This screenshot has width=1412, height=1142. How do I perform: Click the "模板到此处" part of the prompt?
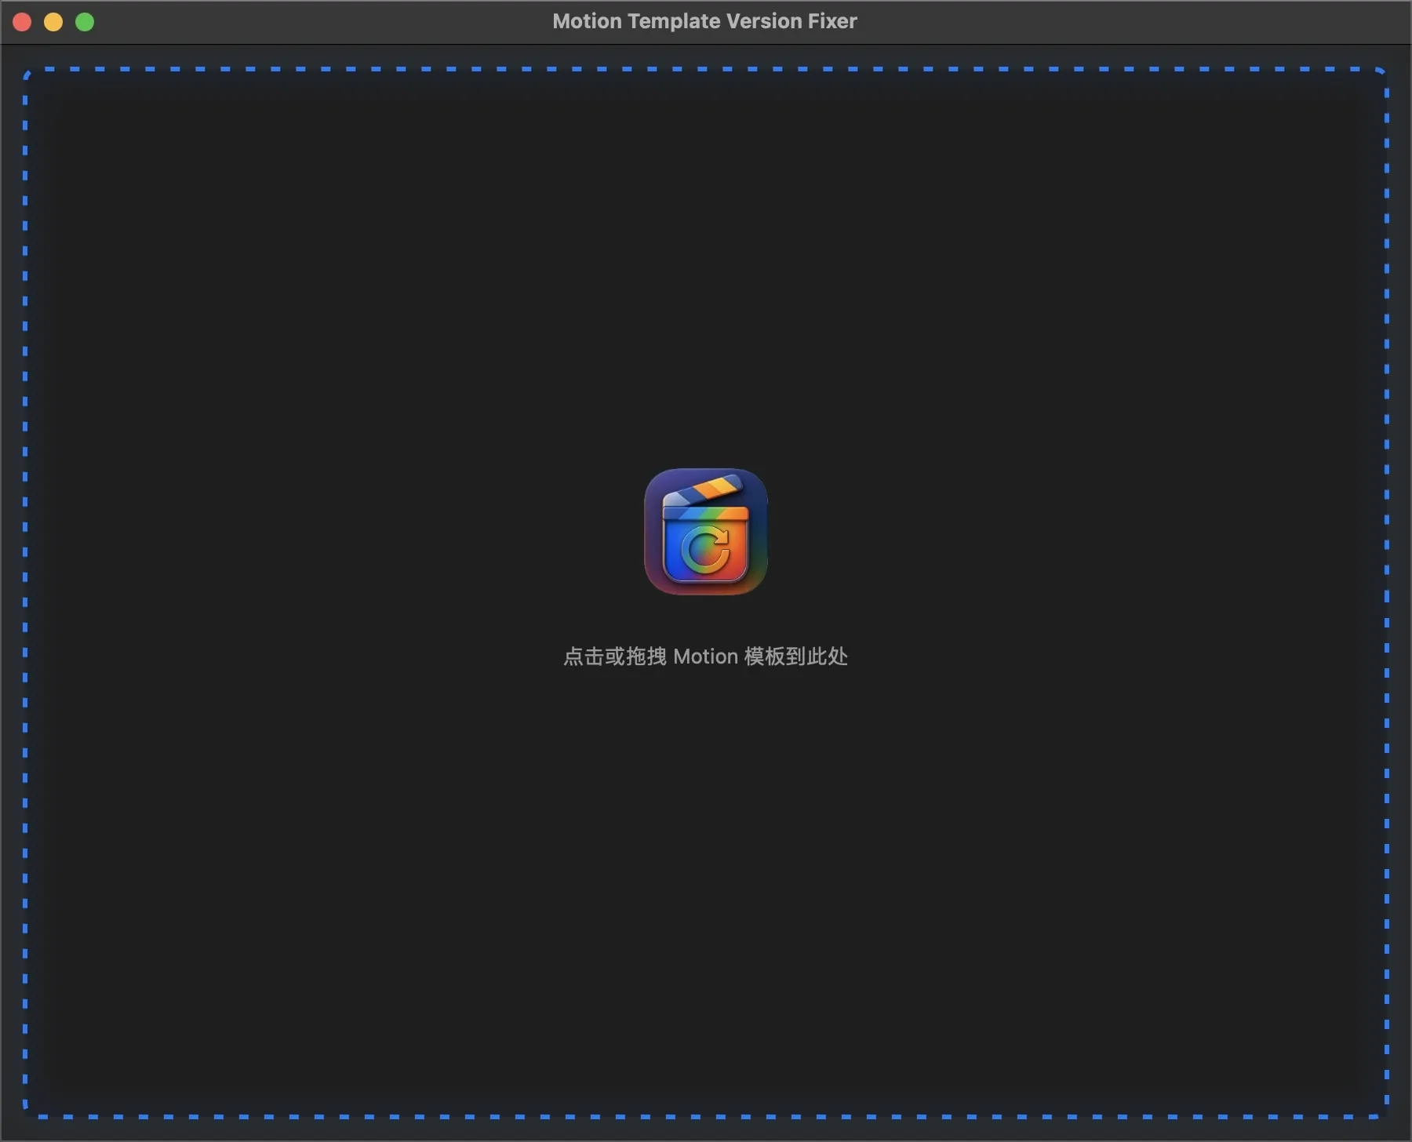(795, 656)
